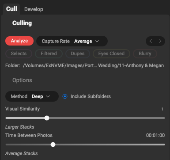Screen dimensions: 170x160
Task: Click the folder path text
Action: pyautogui.click(x=93, y=65)
